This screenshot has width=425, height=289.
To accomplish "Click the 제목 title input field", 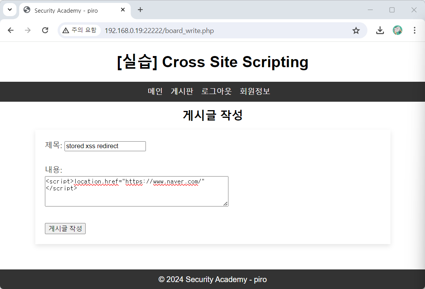I will (x=105, y=146).
